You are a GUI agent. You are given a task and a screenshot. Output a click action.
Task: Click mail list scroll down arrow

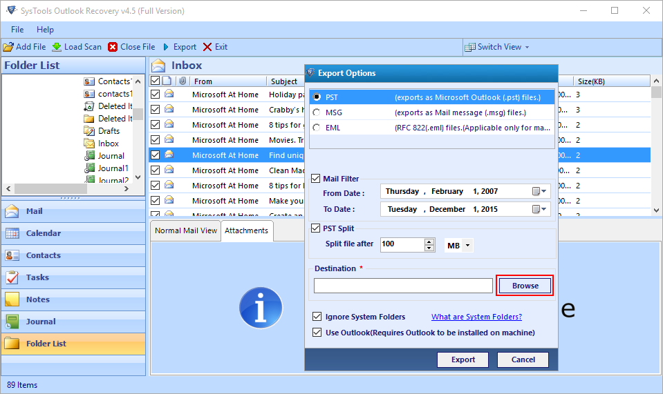click(x=656, y=210)
